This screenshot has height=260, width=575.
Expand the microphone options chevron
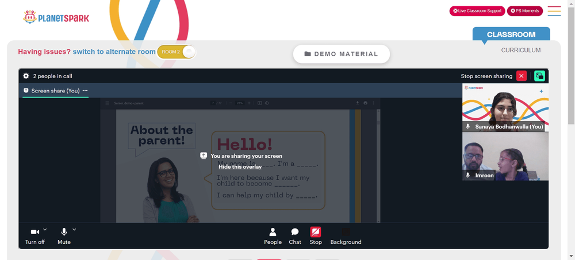pyautogui.click(x=74, y=230)
